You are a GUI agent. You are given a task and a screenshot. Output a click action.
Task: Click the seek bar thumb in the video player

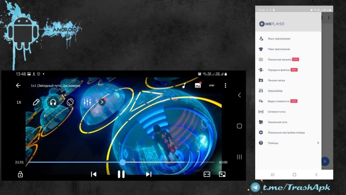122,162
